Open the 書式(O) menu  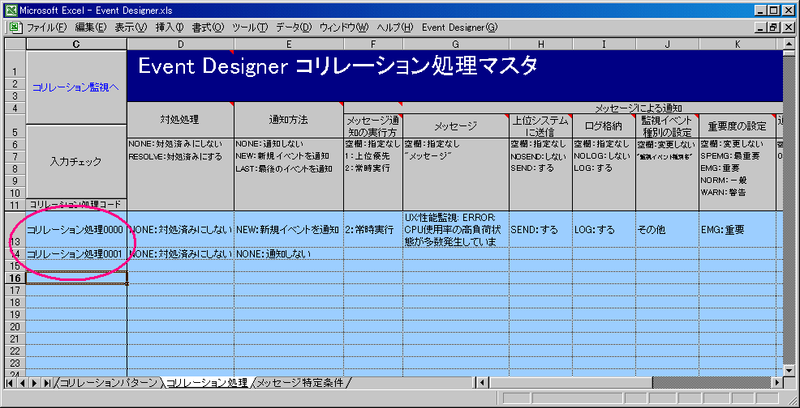coord(209,27)
